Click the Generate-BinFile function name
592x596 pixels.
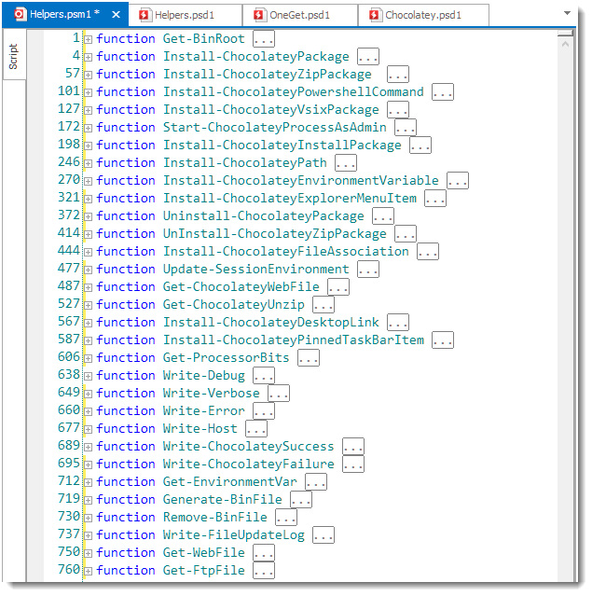click(x=222, y=500)
